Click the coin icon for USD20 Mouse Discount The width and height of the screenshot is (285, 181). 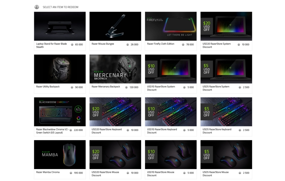point(128,173)
